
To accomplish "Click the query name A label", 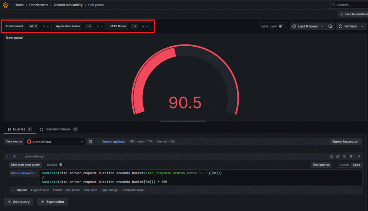I will 14,156.
